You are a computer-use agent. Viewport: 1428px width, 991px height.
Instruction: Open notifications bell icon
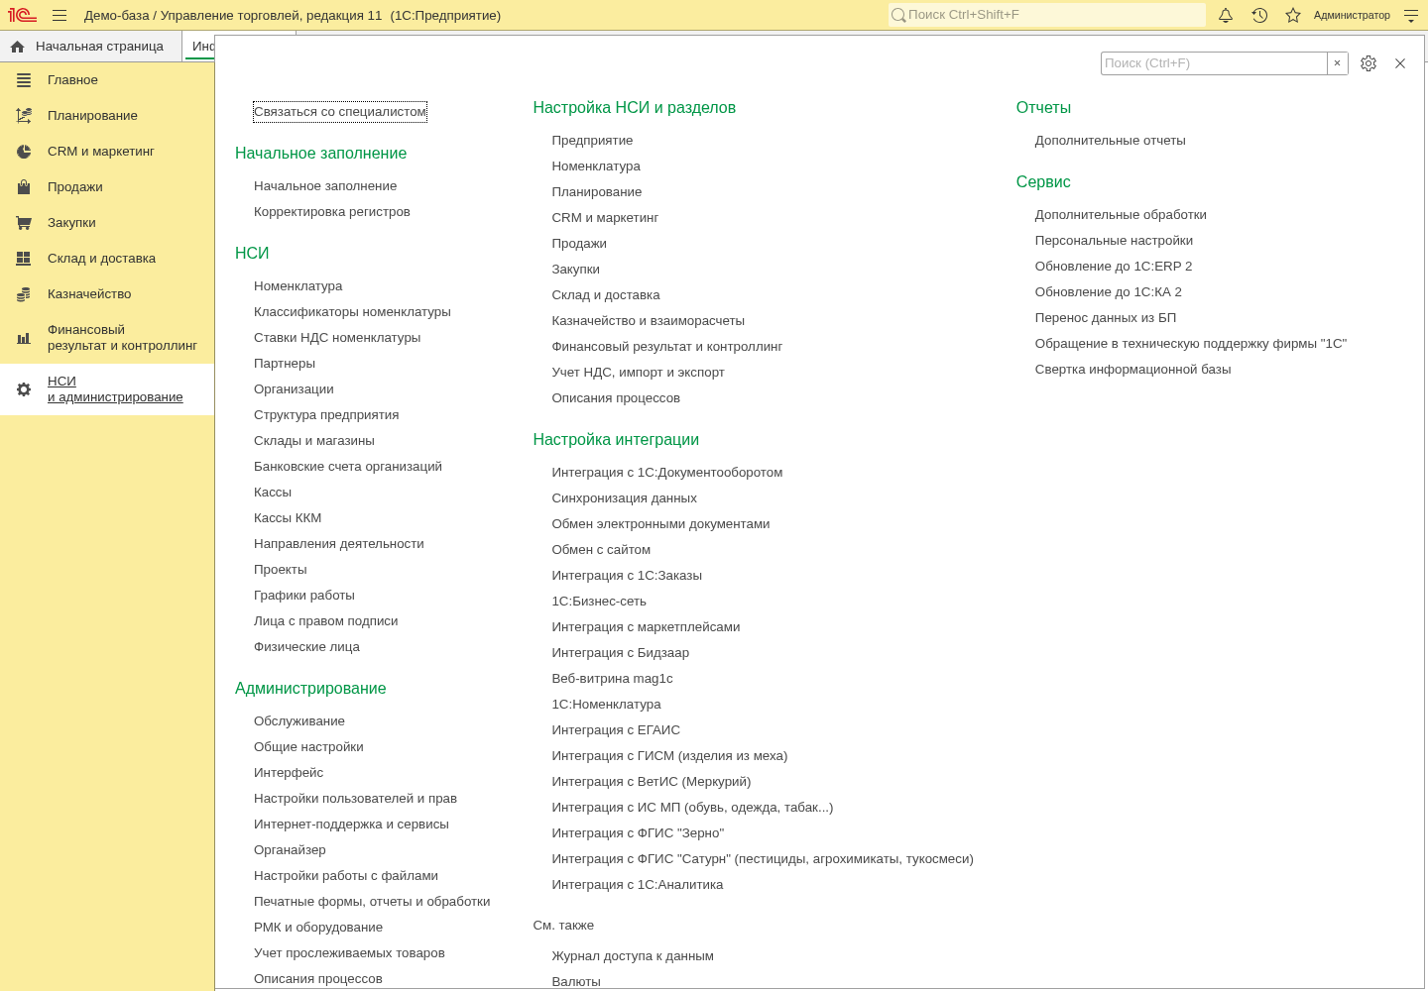[x=1226, y=15]
